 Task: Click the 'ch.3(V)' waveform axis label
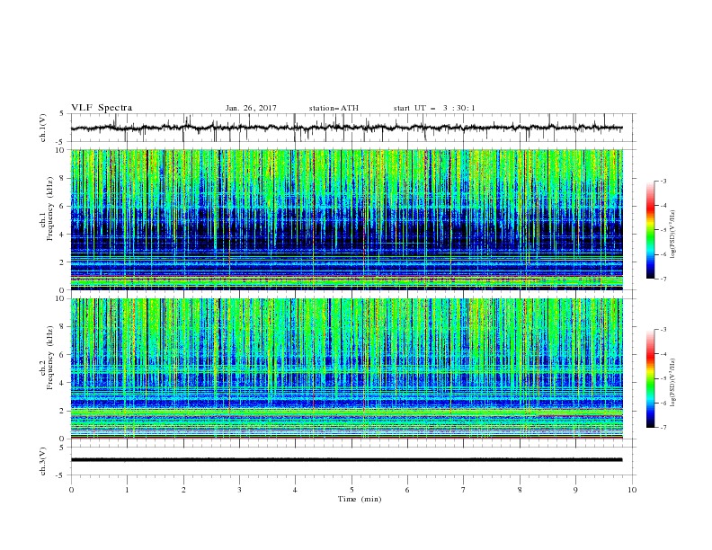pyautogui.click(x=43, y=461)
